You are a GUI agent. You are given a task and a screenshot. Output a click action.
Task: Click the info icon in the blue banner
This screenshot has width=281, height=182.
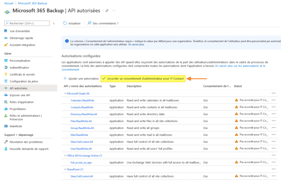[x=67, y=41]
